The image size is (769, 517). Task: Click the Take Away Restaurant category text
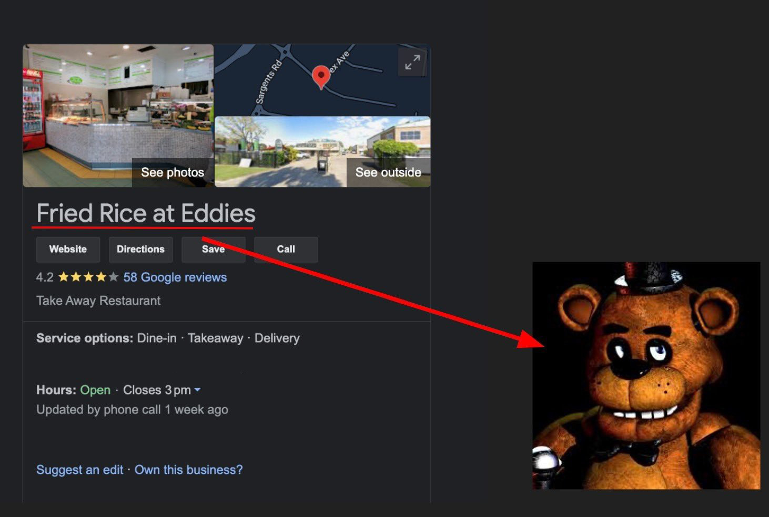click(x=98, y=301)
